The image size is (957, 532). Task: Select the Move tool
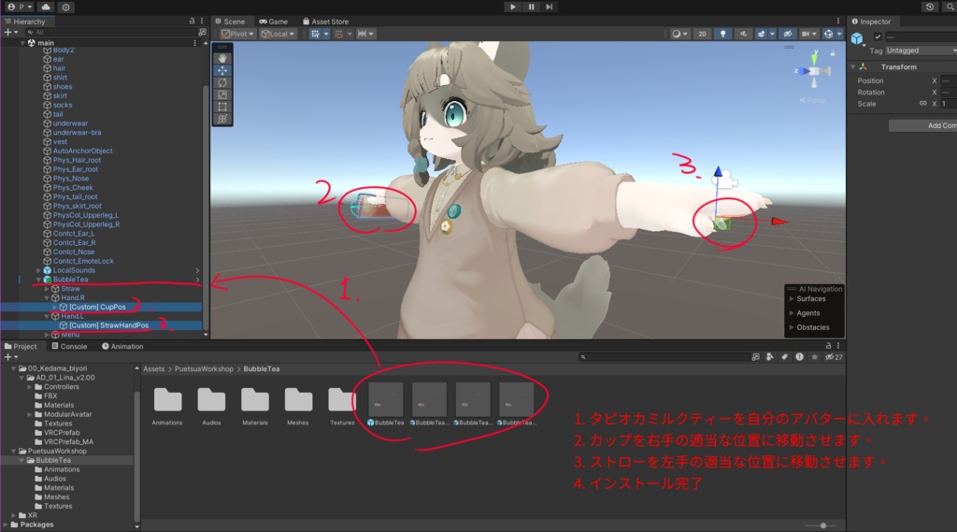(222, 70)
